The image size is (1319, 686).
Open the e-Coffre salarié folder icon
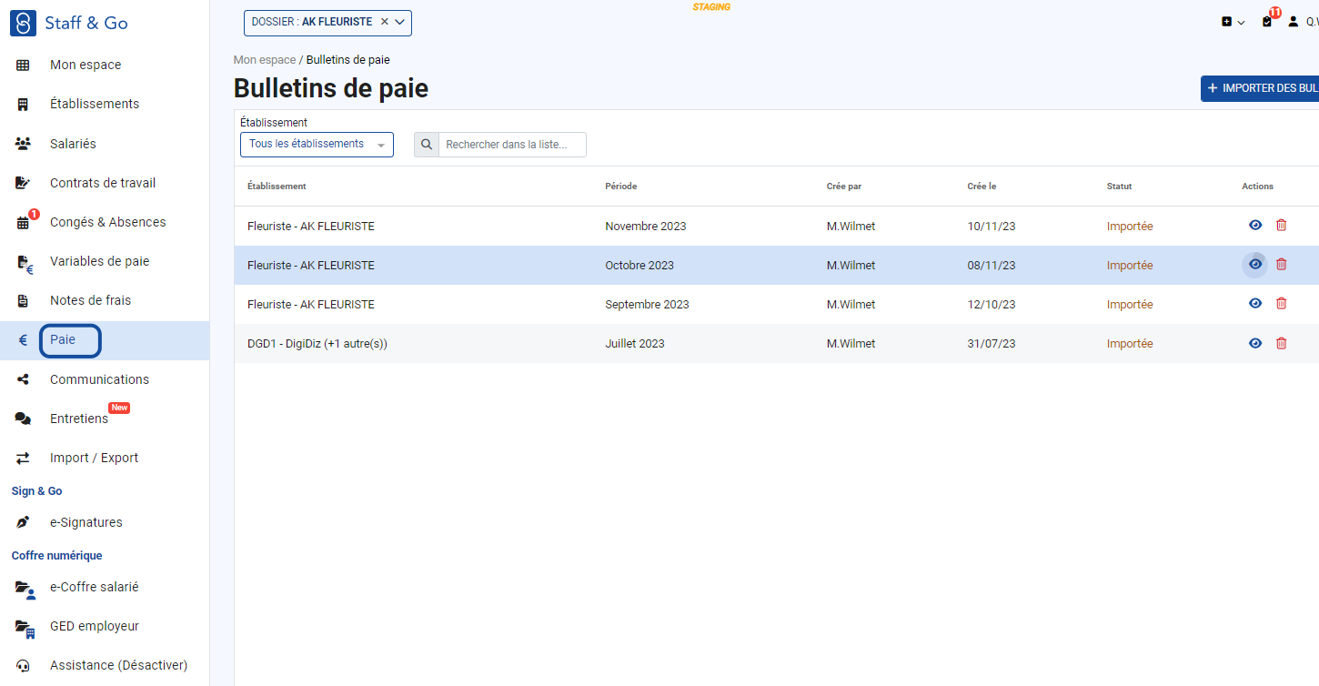pyautogui.click(x=25, y=589)
